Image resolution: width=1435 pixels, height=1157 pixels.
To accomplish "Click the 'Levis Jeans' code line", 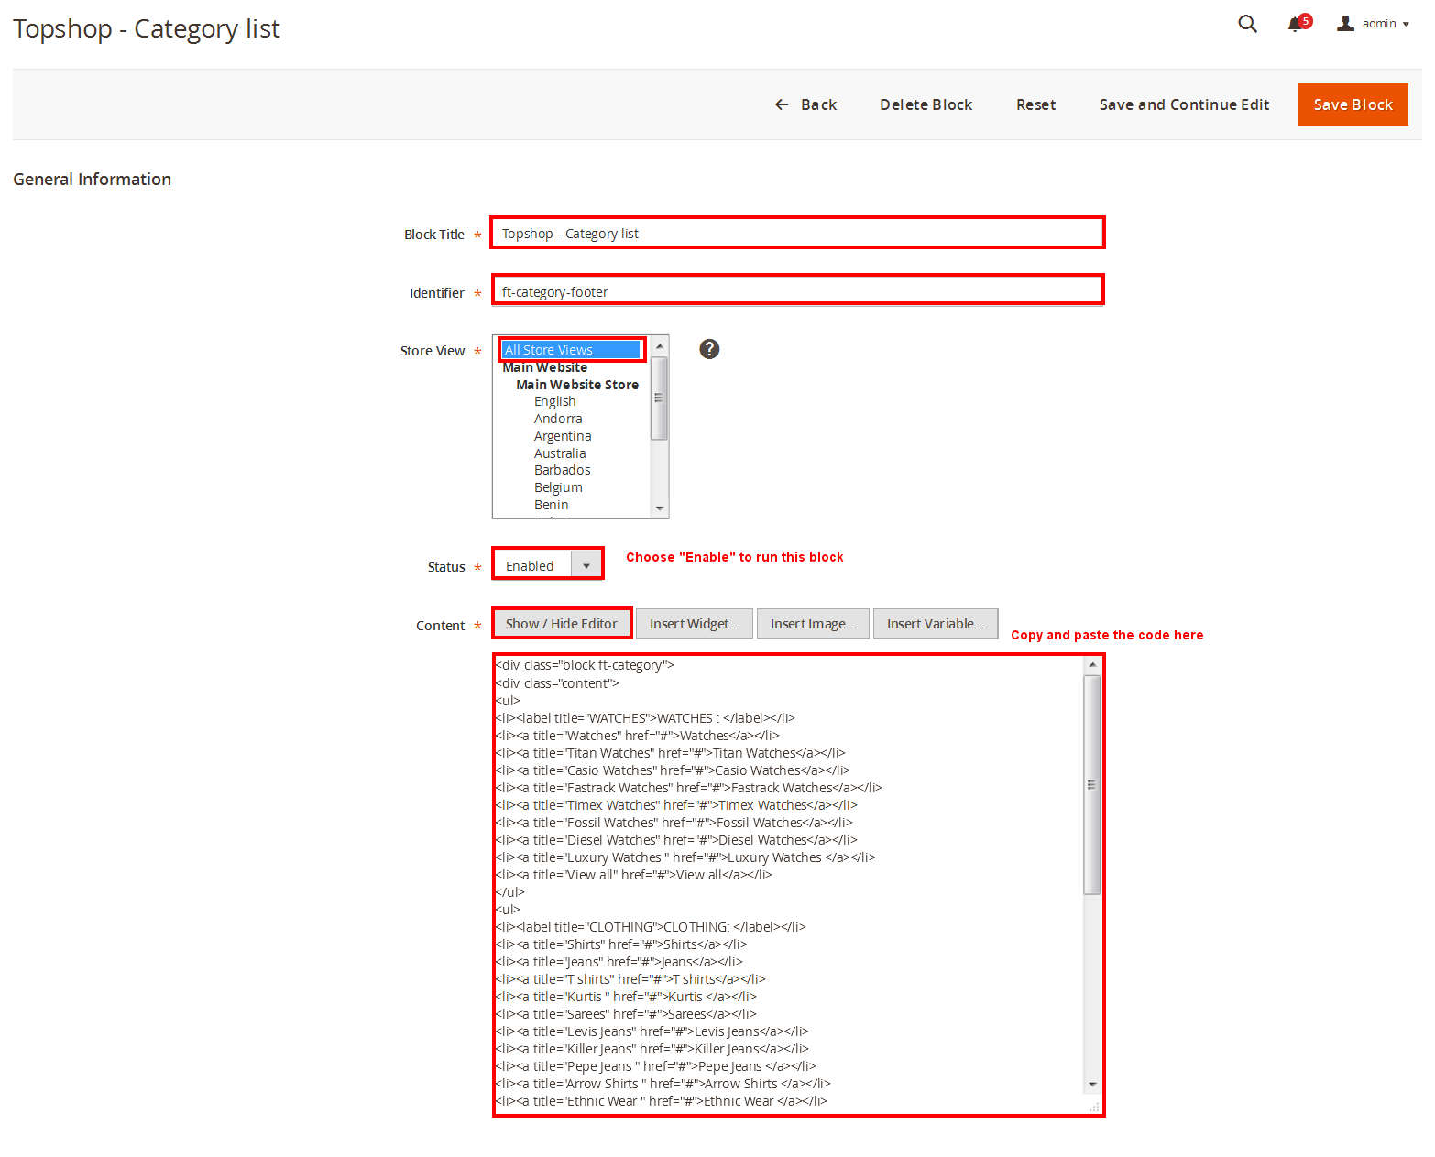I will tap(652, 1031).
